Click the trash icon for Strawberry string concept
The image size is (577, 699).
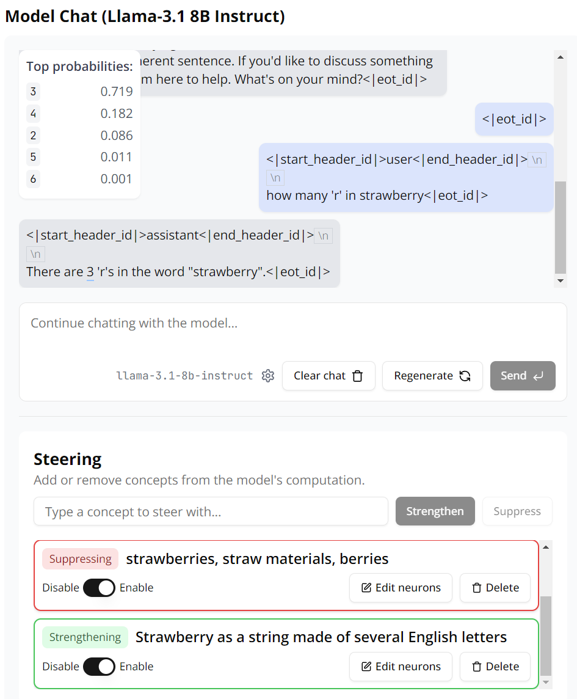pos(477,667)
